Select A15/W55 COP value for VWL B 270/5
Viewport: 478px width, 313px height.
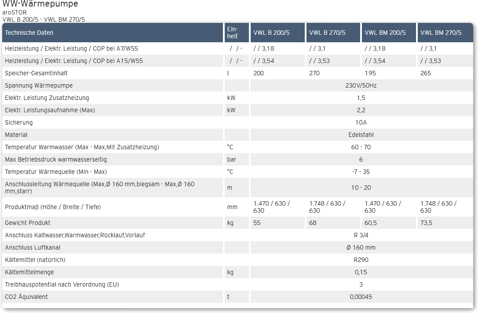pos(320,61)
